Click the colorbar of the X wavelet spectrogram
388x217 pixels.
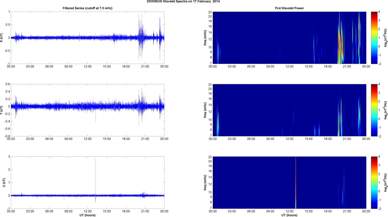pyautogui.click(x=374, y=38)
